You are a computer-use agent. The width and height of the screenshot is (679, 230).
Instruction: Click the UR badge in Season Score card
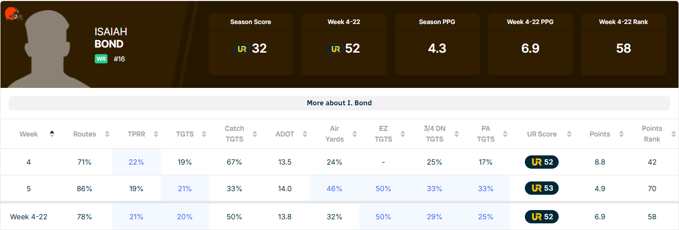click(x=242, y=49)
